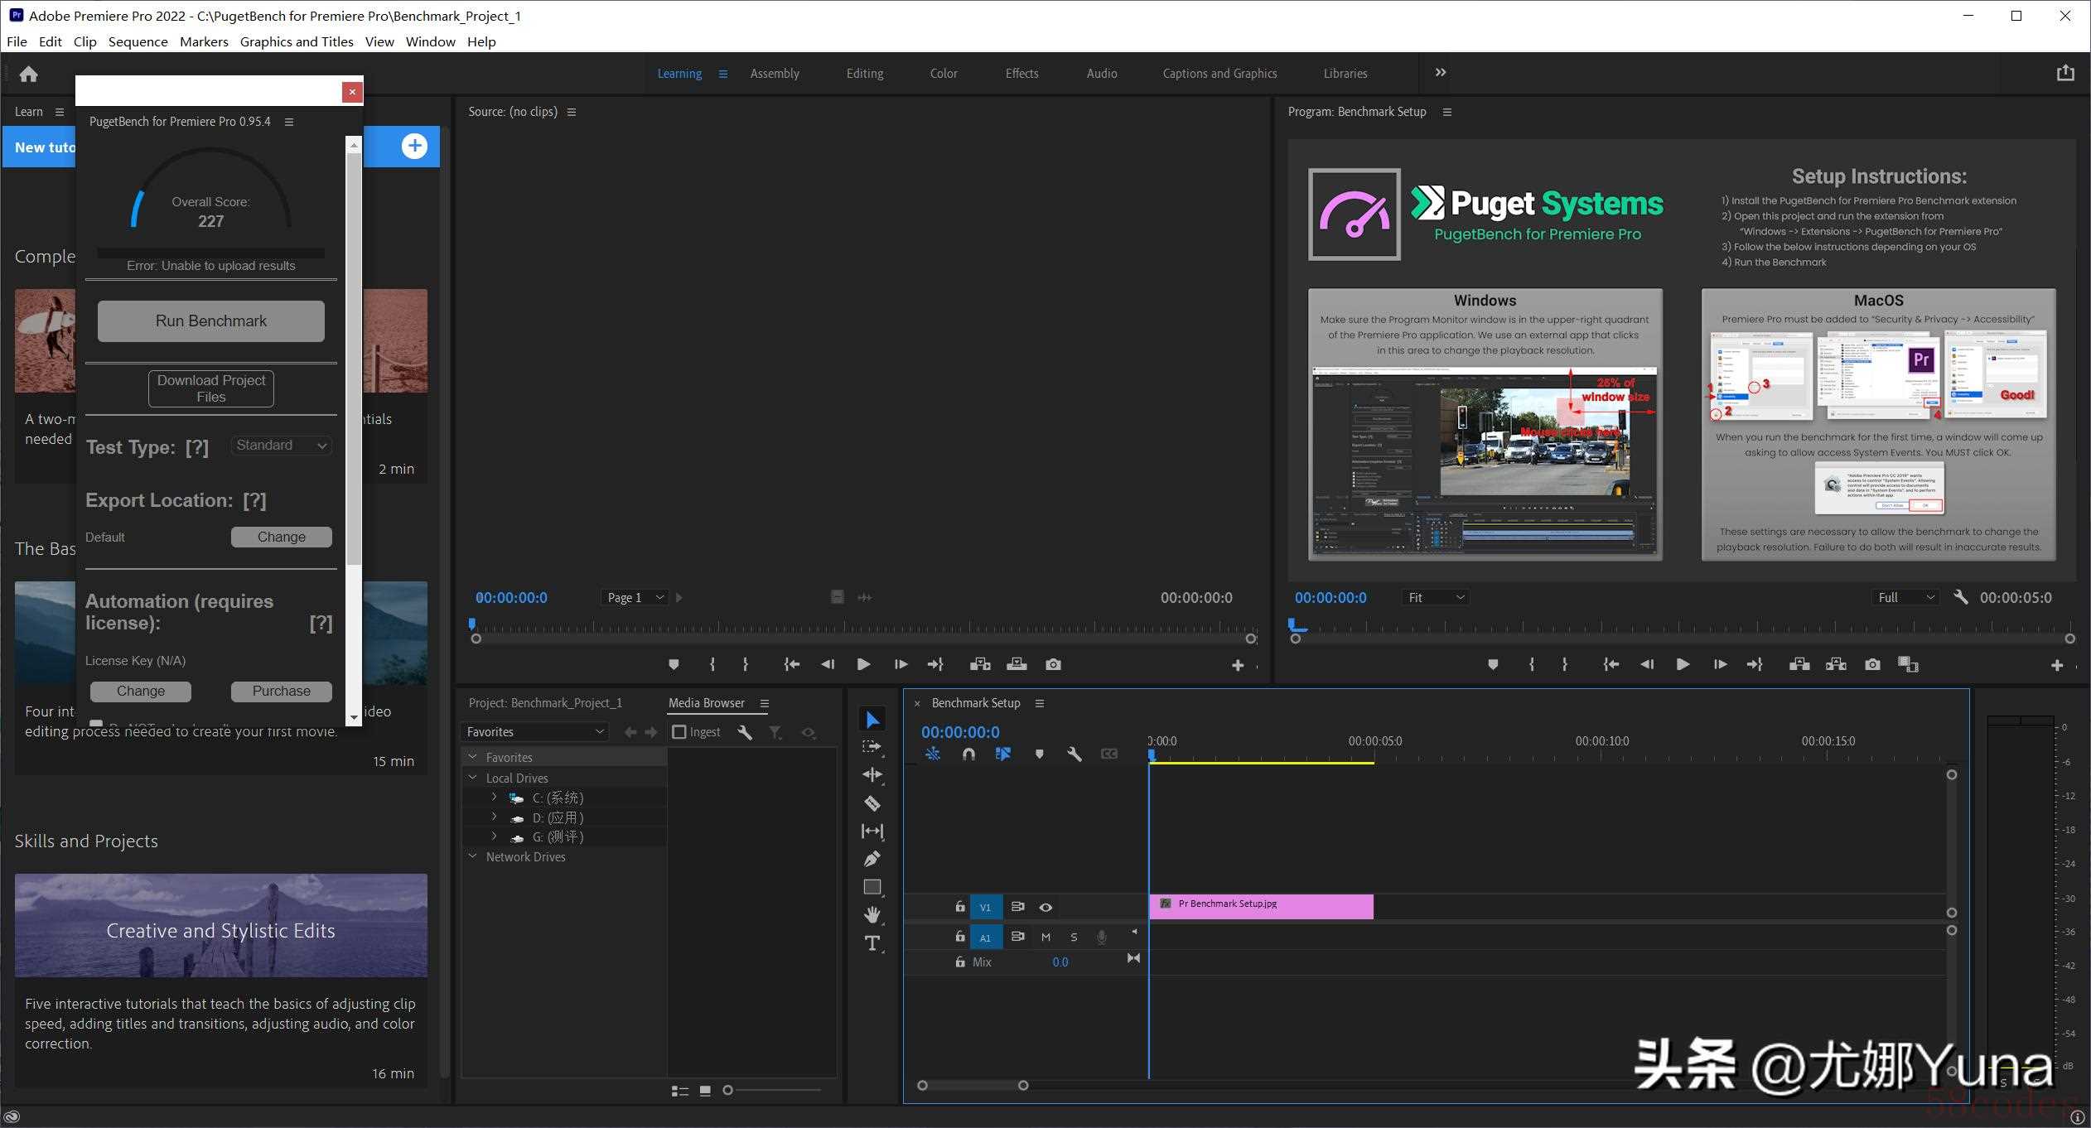This screenshot has width=2091, height=1128.
Task: Toggle V1 track output eye
Action: (x=1045, y=907)
